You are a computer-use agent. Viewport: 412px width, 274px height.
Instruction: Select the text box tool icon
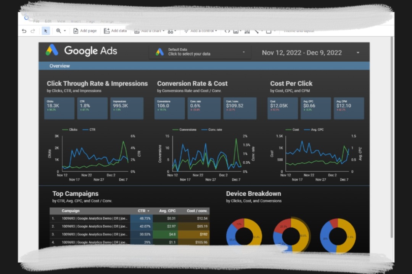247,31
